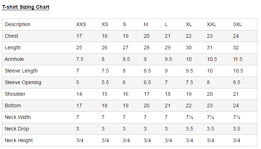
Task: Select the Armhole row label
Action: tap(14, 59)
